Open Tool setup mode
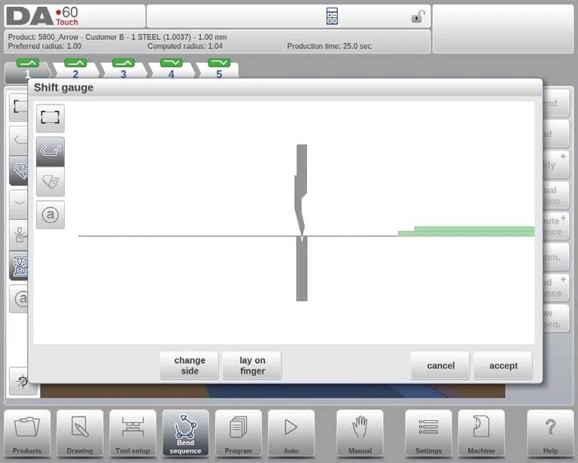Screen dimensions: 578x463 tap(132, 434)
